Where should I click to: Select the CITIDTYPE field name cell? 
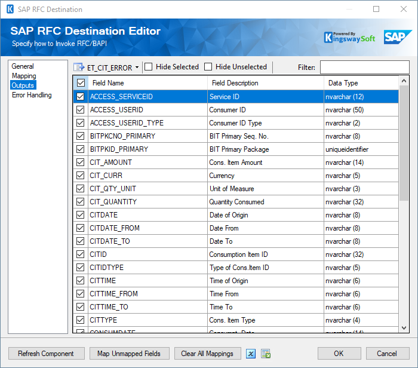[147, 267]
